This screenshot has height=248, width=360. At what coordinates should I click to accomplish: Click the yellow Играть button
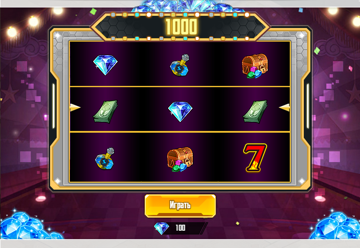[x=180, y=206]
